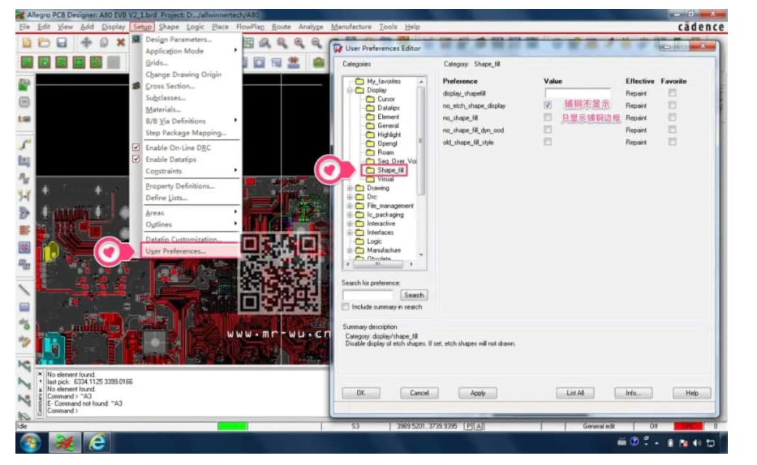Click the Search for preference input field

pyautogui.click(x=368, y=295)
